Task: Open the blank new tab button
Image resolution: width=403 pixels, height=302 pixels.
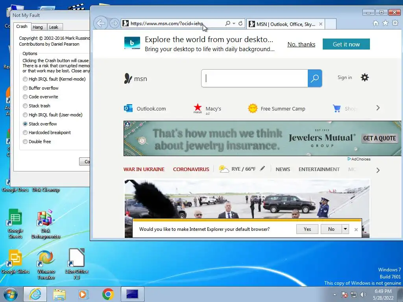Action: tap(331, 24)
